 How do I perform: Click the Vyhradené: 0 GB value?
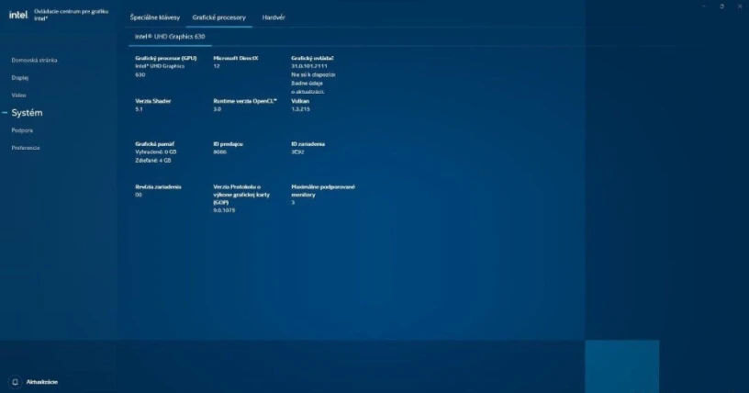pyautogui.click(x=156, y=152)
